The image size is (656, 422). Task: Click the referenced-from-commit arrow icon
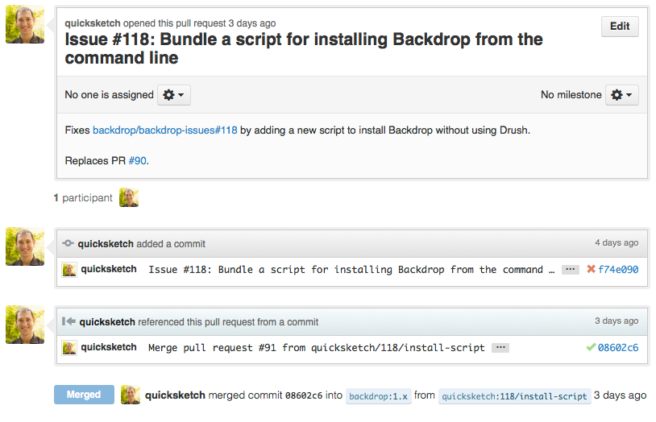(x=69, y=321)
